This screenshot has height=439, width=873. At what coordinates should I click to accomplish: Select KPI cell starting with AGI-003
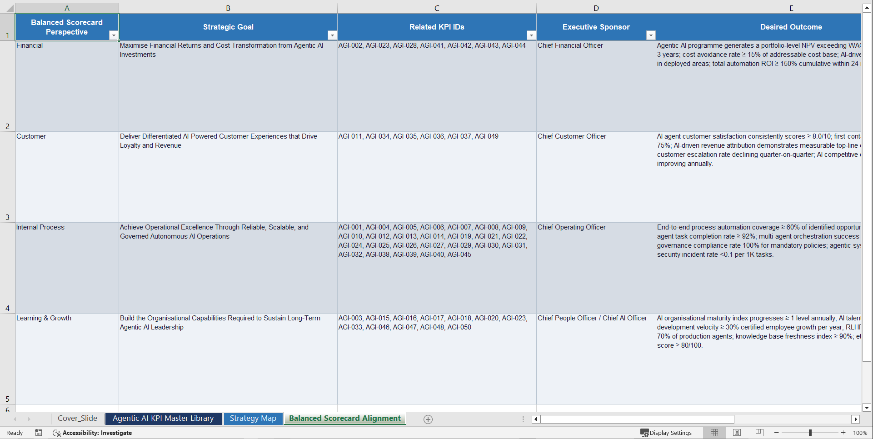tap(437, 359)
